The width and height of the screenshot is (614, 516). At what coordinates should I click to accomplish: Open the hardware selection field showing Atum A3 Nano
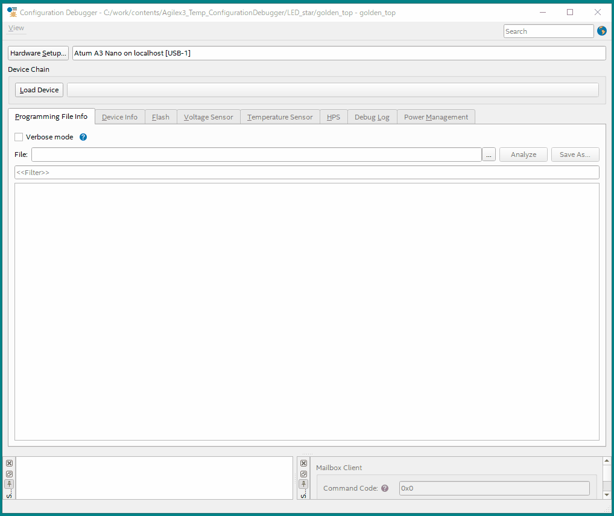pos(338,53)
